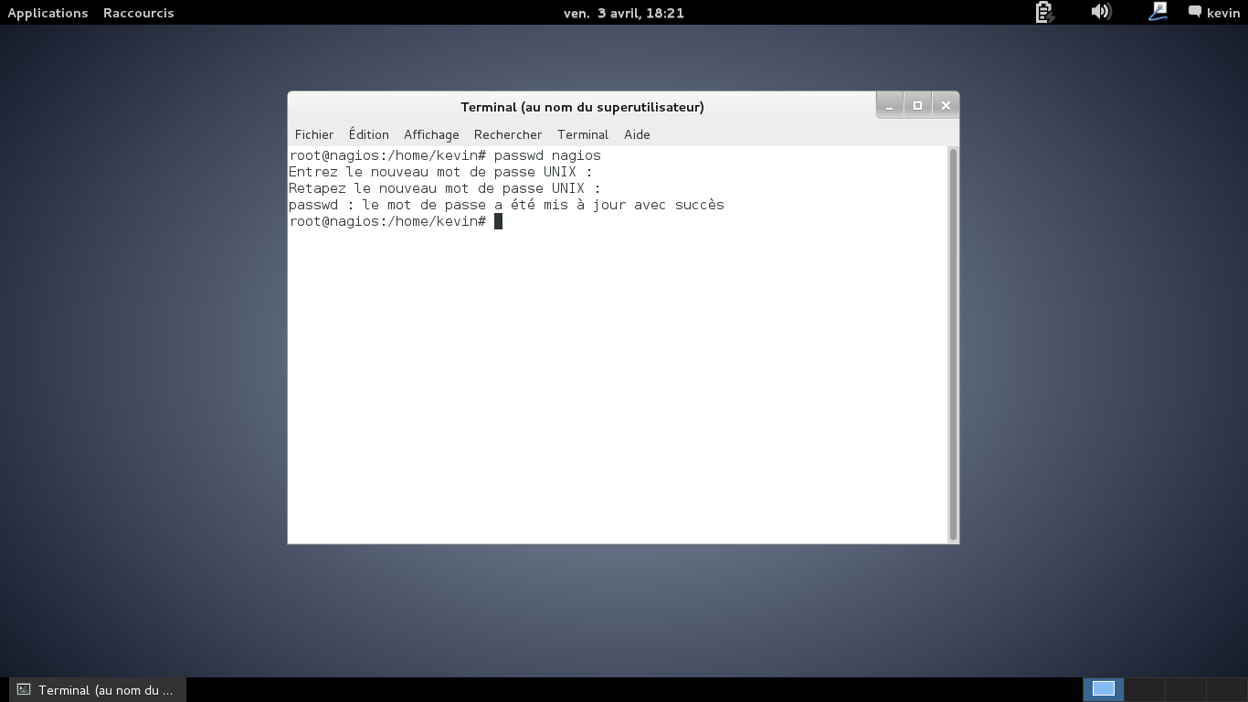This screenshot has width=1248, height=702.
Task: Click the terminal prompt cursor
Action: click(x=498, y=221)
